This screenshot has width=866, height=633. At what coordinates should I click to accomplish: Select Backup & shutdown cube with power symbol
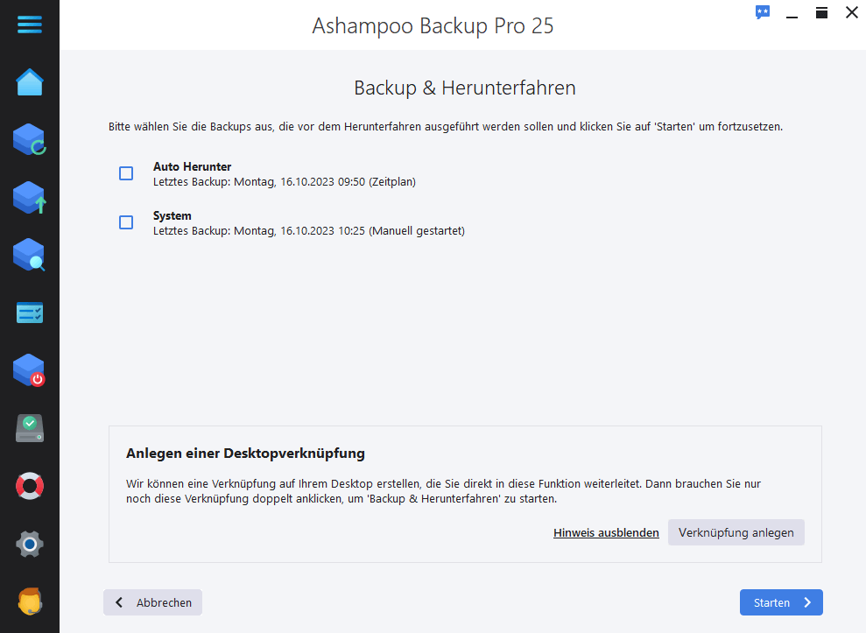coord(29,370)
